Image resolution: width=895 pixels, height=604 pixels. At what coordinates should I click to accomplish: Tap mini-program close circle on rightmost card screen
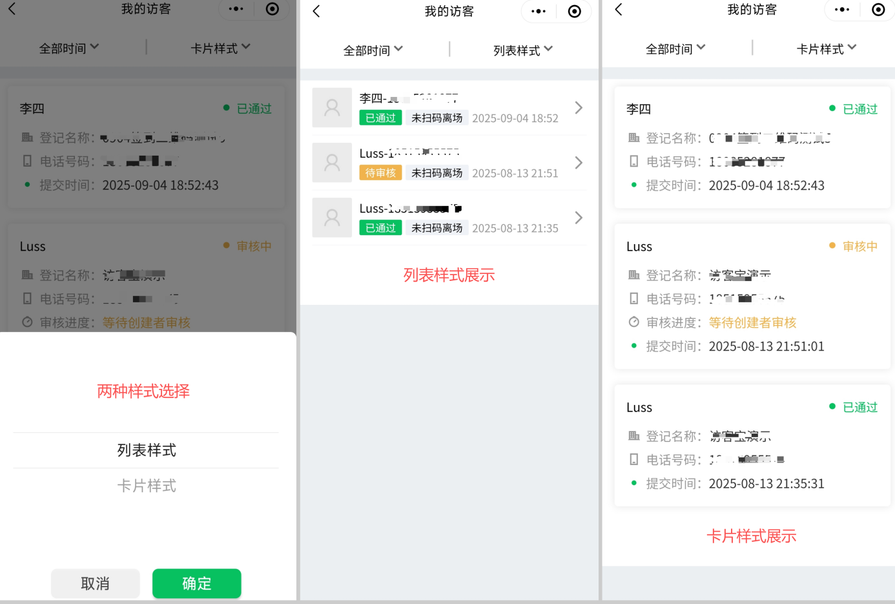click(x=878, y=10)
